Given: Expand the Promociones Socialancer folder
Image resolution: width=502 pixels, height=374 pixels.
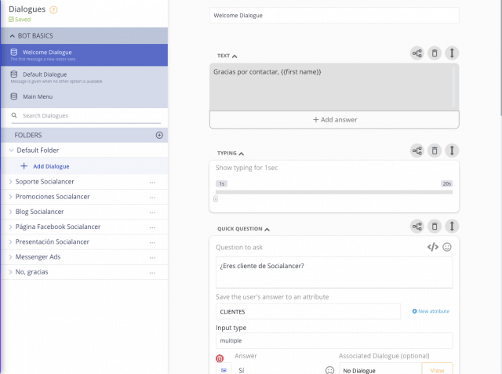Looking at the screenshot, I should tap(10, 197).
